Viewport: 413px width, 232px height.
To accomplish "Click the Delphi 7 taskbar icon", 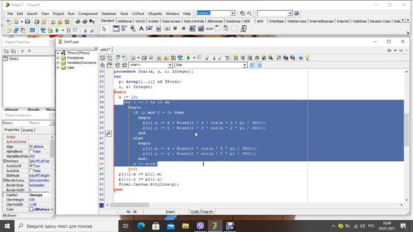I will (215, 226).
